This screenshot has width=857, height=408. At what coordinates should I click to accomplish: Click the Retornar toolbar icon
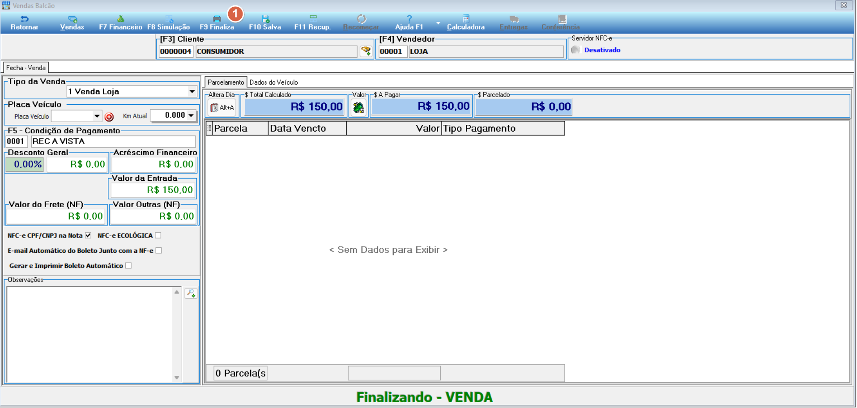coord(24,23)
